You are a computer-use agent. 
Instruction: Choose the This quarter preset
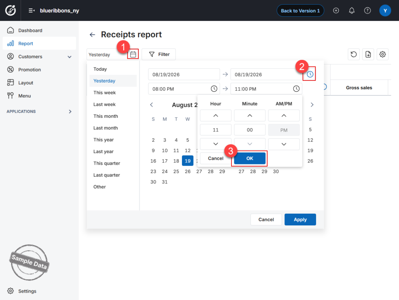click(x=113, y=163)
